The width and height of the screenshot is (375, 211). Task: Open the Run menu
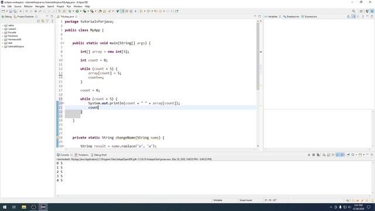pyautogui.click(x=69, y=6)
